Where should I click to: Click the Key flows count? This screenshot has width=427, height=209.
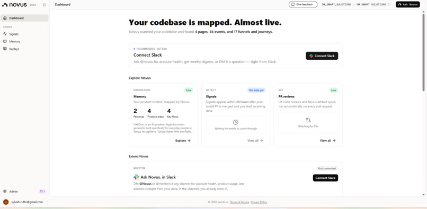click(169, 111)
